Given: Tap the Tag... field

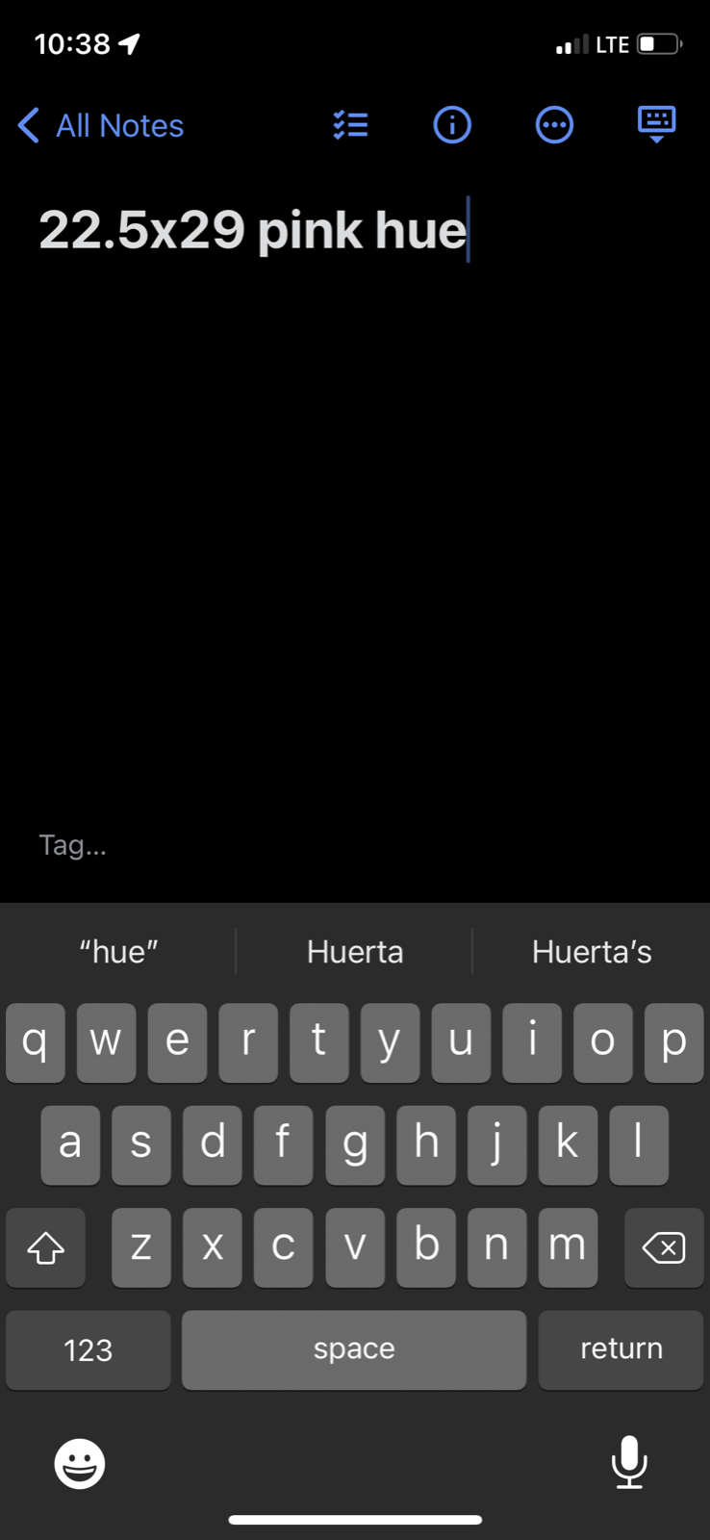Looking at the screenshot, I should click(x=73, y=845).
